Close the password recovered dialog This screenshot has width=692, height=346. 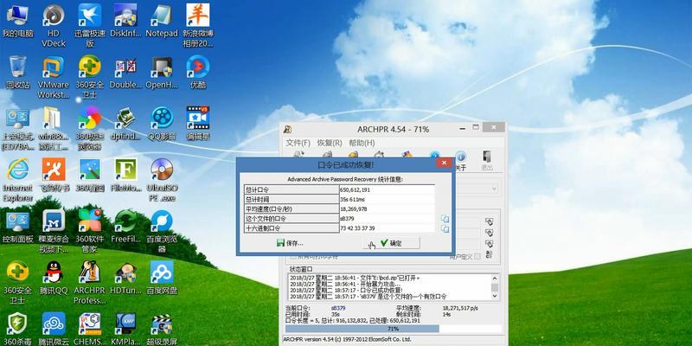coord(443,163)
